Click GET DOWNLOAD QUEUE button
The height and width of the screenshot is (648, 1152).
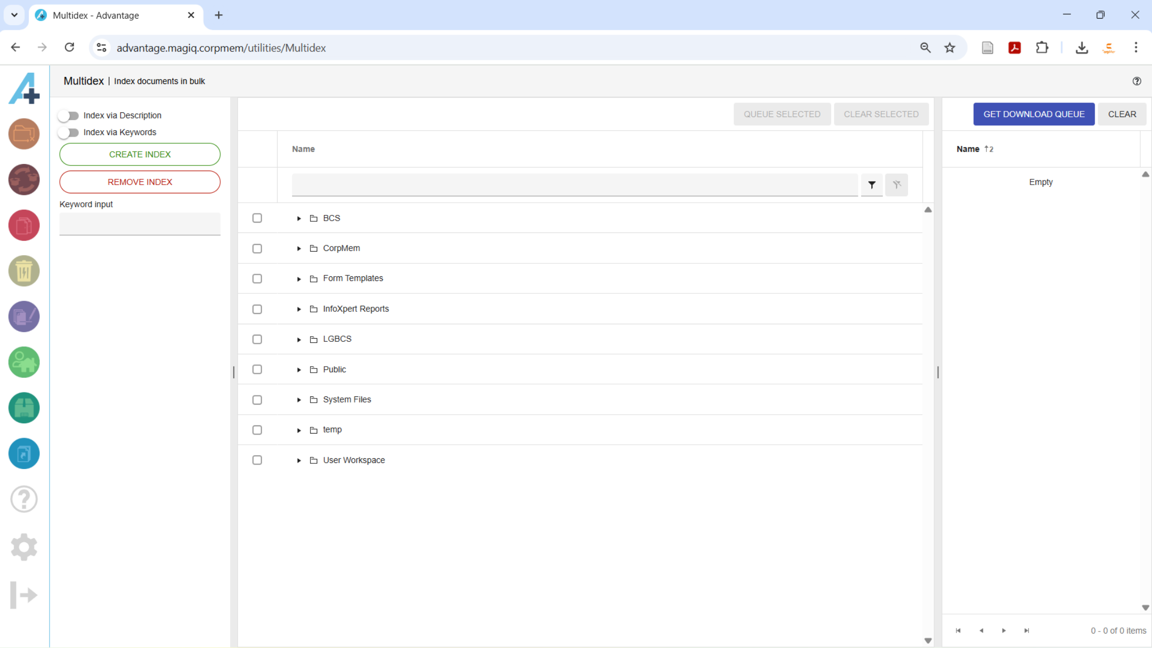click(1033, 114)
